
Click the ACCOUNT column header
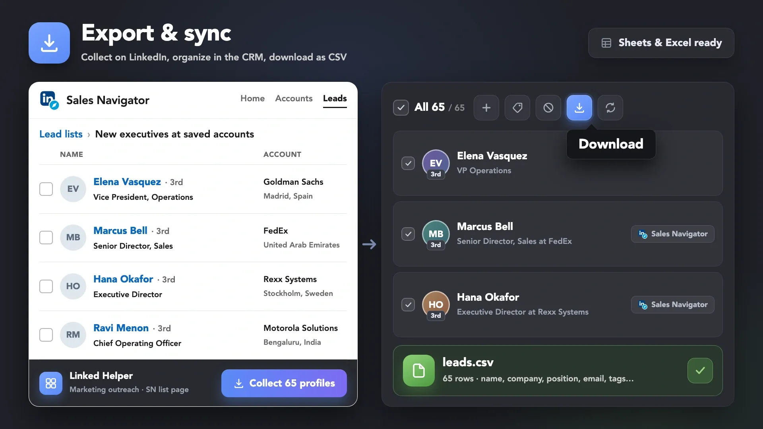point(282,155)
